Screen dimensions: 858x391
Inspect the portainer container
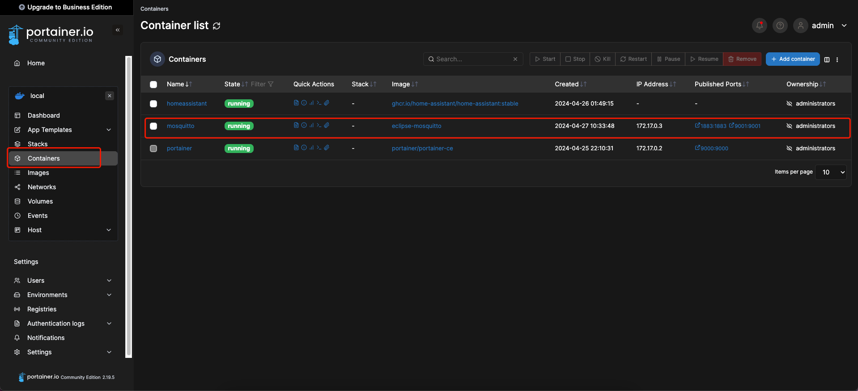[x=304, y=148]
